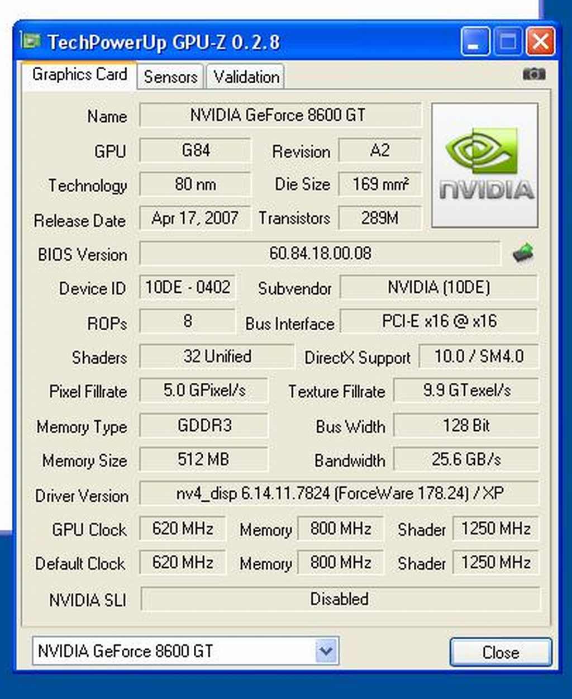Open the graphics card selection dropdown
The image size is (572, 699).
click(x=326, y=651)
